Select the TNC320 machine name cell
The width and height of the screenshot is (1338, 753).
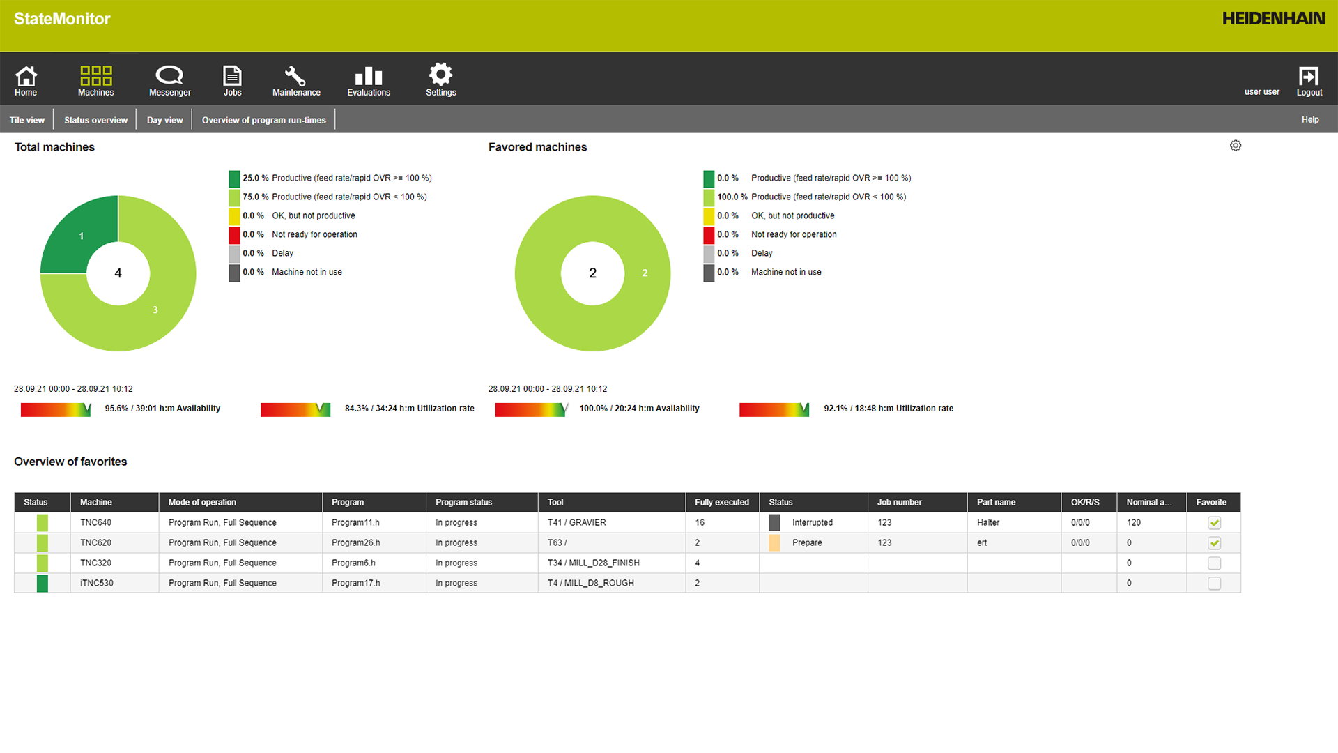click(114, 563)
